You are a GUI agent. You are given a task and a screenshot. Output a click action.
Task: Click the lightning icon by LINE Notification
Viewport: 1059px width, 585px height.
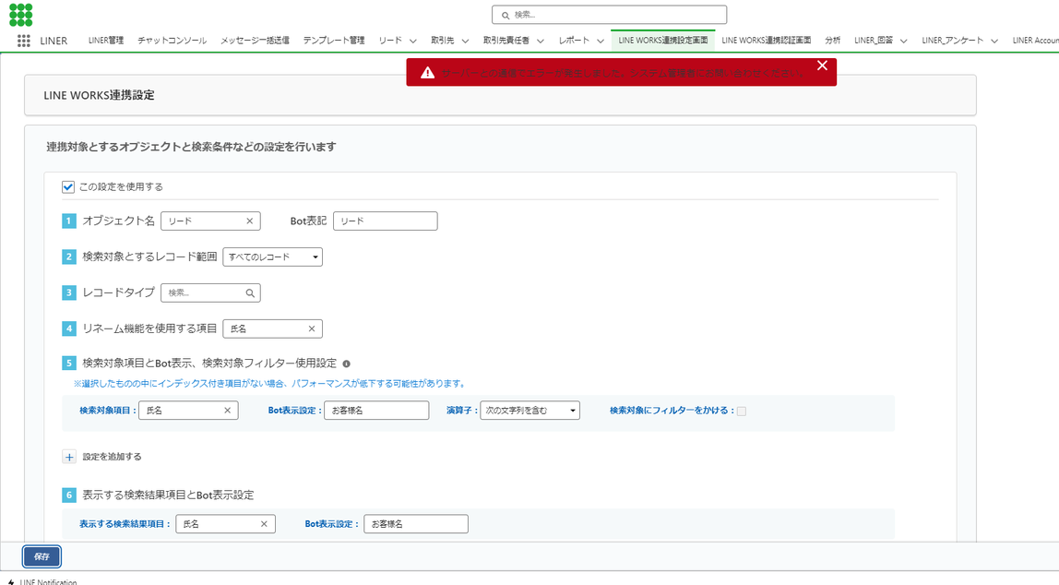[11, 581]
